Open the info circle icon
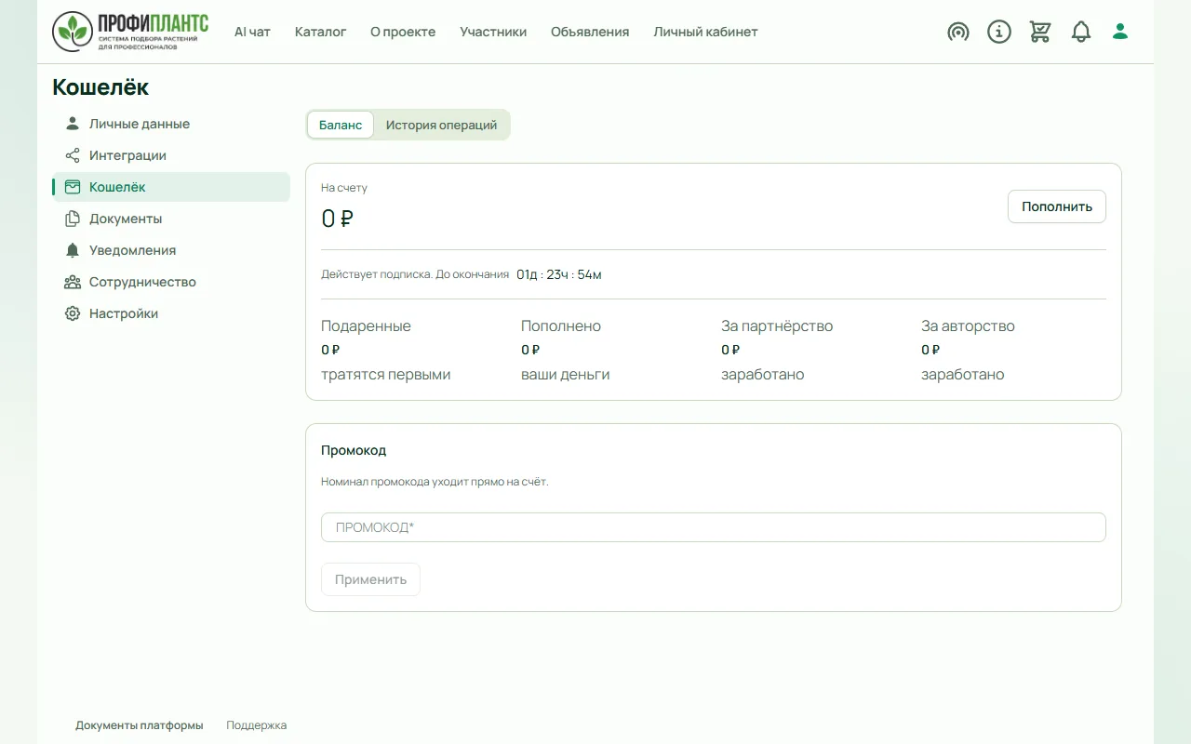Image resolution: width=1191 pixels, height=744 pixels. tap(999, 32)
